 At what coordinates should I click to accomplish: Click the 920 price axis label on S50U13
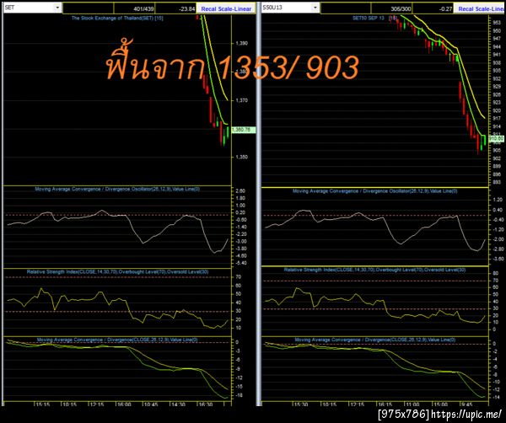tap(497, 110)
